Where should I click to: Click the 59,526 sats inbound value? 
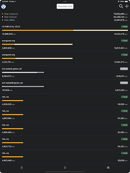tap(123, 104)
